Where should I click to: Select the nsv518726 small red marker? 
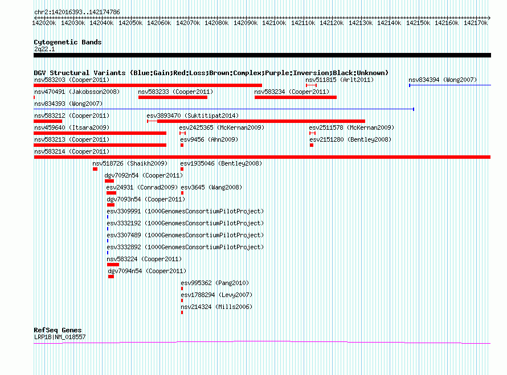pos(95,169)
